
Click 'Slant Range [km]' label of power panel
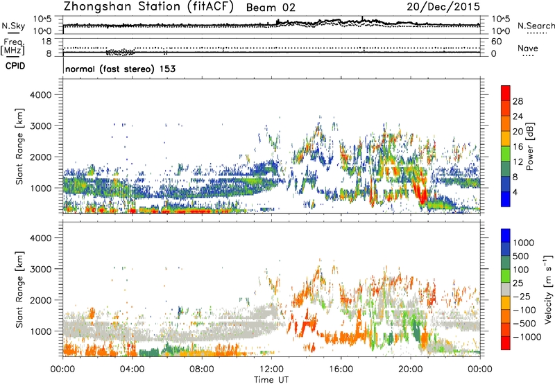coord(19,146)
